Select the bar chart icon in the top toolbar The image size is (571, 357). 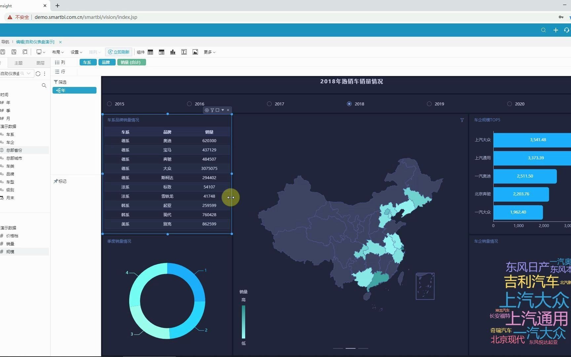[172, 52]
